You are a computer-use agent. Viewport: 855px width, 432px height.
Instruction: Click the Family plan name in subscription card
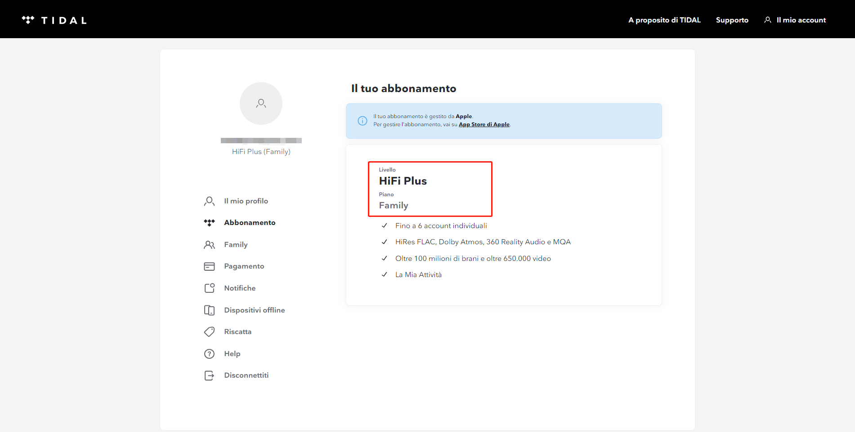(x=394, y=205)
